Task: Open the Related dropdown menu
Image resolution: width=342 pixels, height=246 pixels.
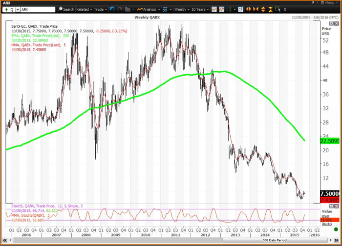Action: point(84,9)
